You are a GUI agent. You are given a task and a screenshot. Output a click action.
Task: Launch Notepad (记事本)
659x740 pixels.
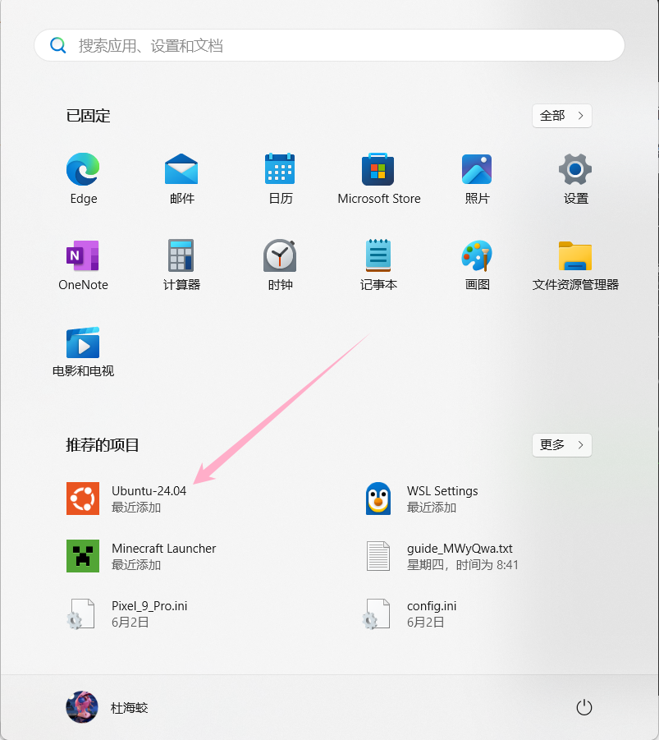pos(378,255)
